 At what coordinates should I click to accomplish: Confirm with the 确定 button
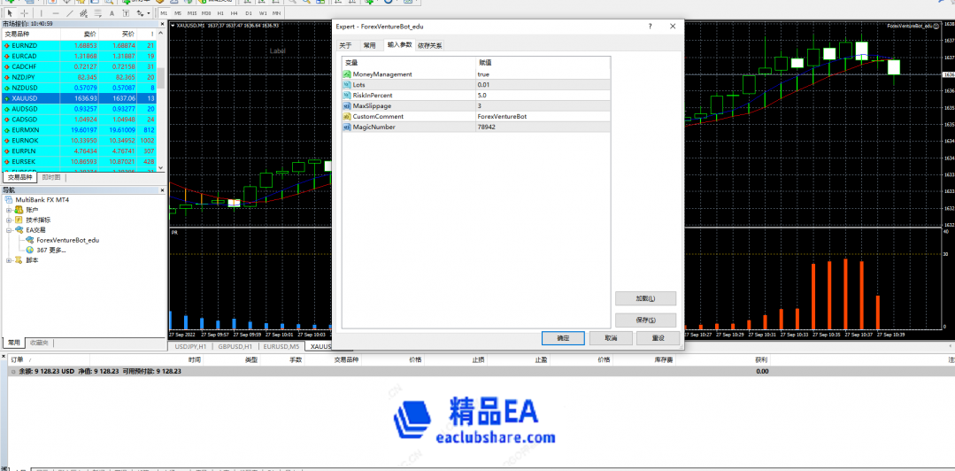[x=563, y=338]
